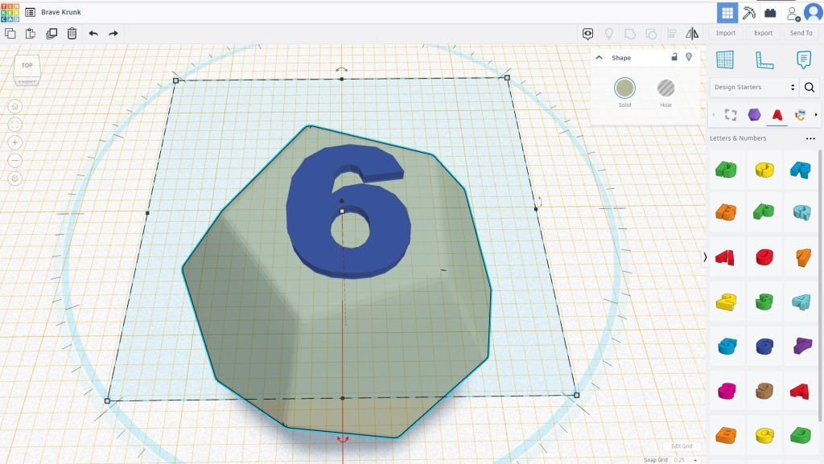Image resolution: width=824 pixels, height=464 pixels.
Task: Open the purple Basic Shapes category tab
Action: [x=754, y=114]
